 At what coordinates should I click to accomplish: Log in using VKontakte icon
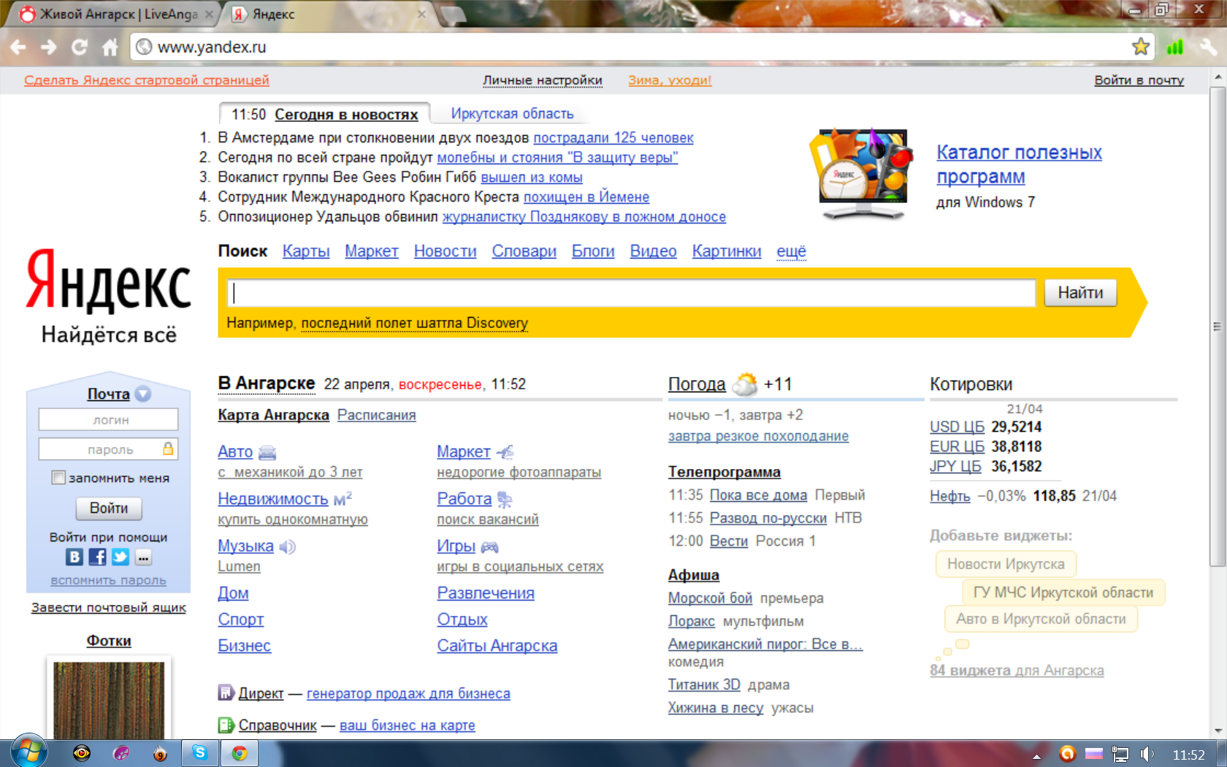pos(74,557)
